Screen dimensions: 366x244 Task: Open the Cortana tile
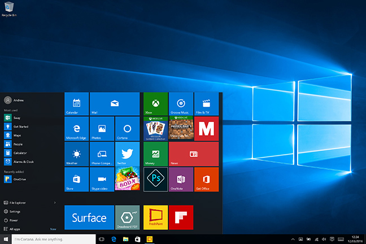click(x=128, y=129)
